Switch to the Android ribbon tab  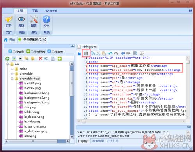point(51,11)
